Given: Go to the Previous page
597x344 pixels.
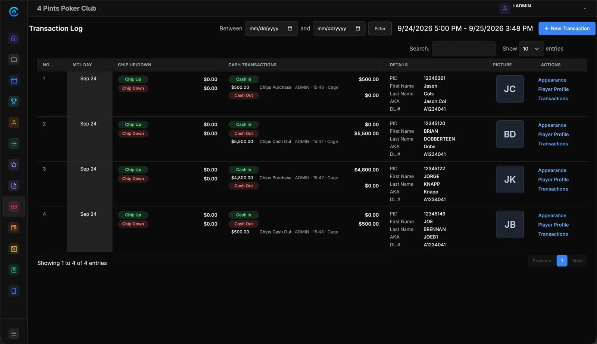Looking at the screenshot, I should point(541,261).
